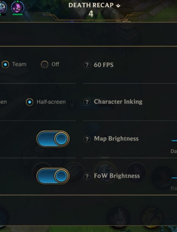Click the question mark next to Map Brightness
The width and height of the screenshot is (177, 232).
(x=87, y=139)
